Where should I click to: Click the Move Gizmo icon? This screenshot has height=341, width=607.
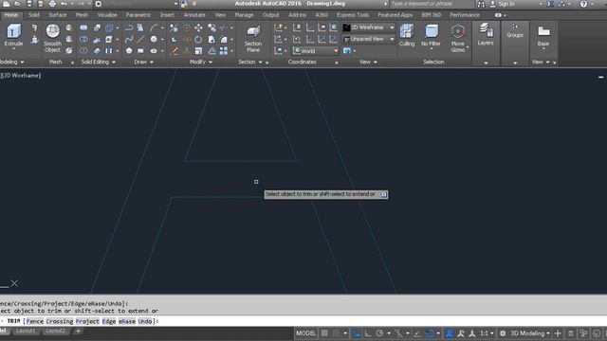pyautogui.click(x=457, y=31)
